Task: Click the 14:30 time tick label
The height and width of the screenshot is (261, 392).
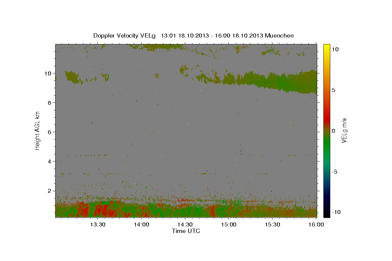Action: pyautogui.click(x=185, y=224)
